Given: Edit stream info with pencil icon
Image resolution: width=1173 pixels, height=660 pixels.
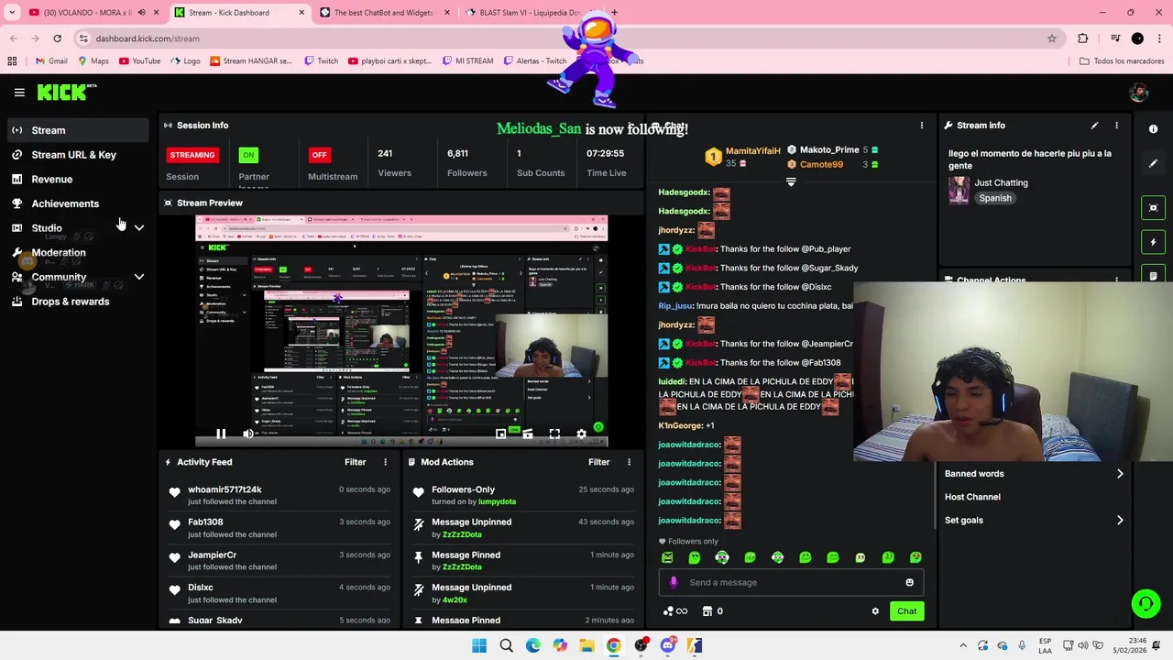Looking at the screenshot, I should click(x=1094, y=126).
